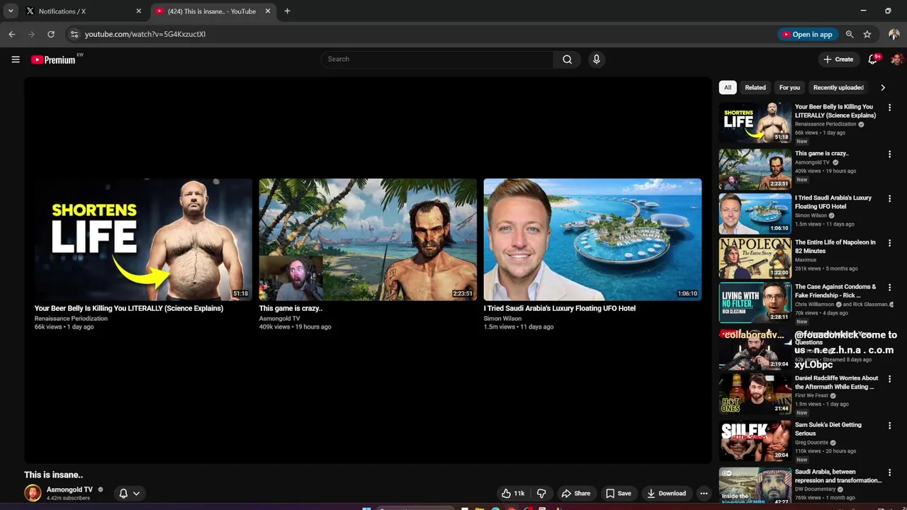Screen dimensions: 907x510
Task: Open the notifications bell in the header
Action: [873, 59]
